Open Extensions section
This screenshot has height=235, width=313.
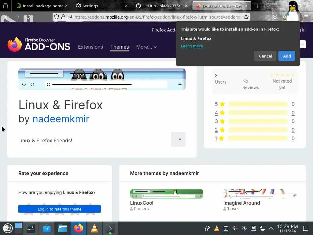(x=90, y=47)
